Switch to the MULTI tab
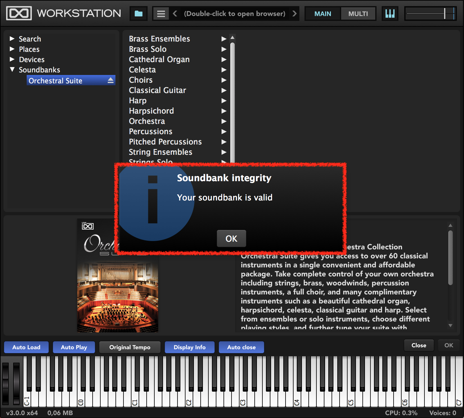The width and height of the screenshot is (464, 418). [x=358, y=14]
